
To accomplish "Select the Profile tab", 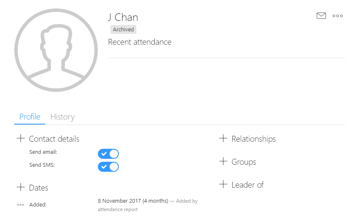I will pos(30,117).
